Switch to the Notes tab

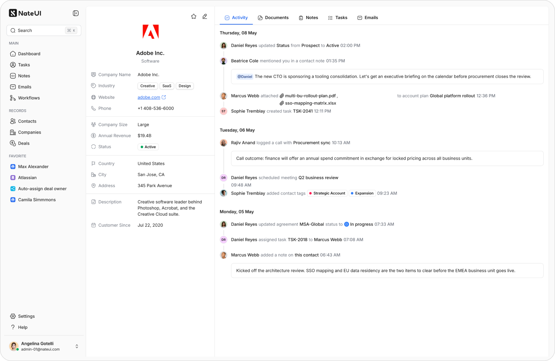(308, 18)
